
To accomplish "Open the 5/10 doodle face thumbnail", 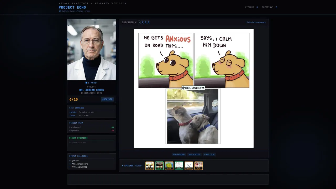I will coord(189,166).
